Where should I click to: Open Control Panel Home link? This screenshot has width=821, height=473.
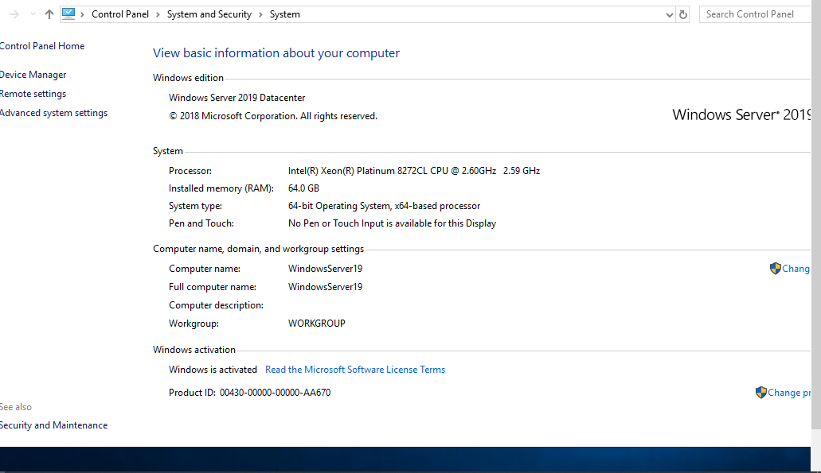click(42, 46)
